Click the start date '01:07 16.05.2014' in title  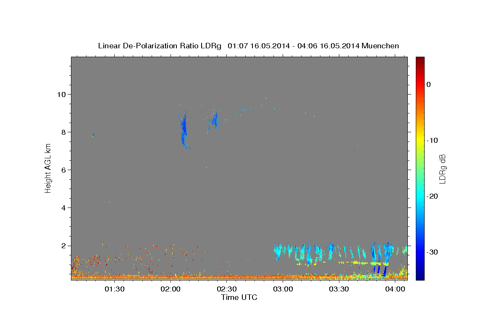click(x=259, y=46)
